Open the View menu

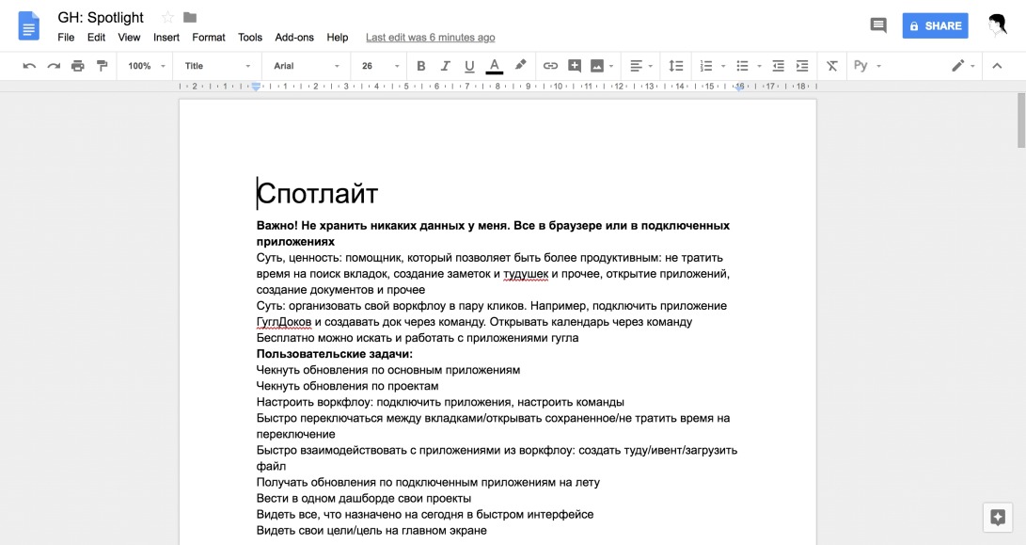(x=129, y=38)
